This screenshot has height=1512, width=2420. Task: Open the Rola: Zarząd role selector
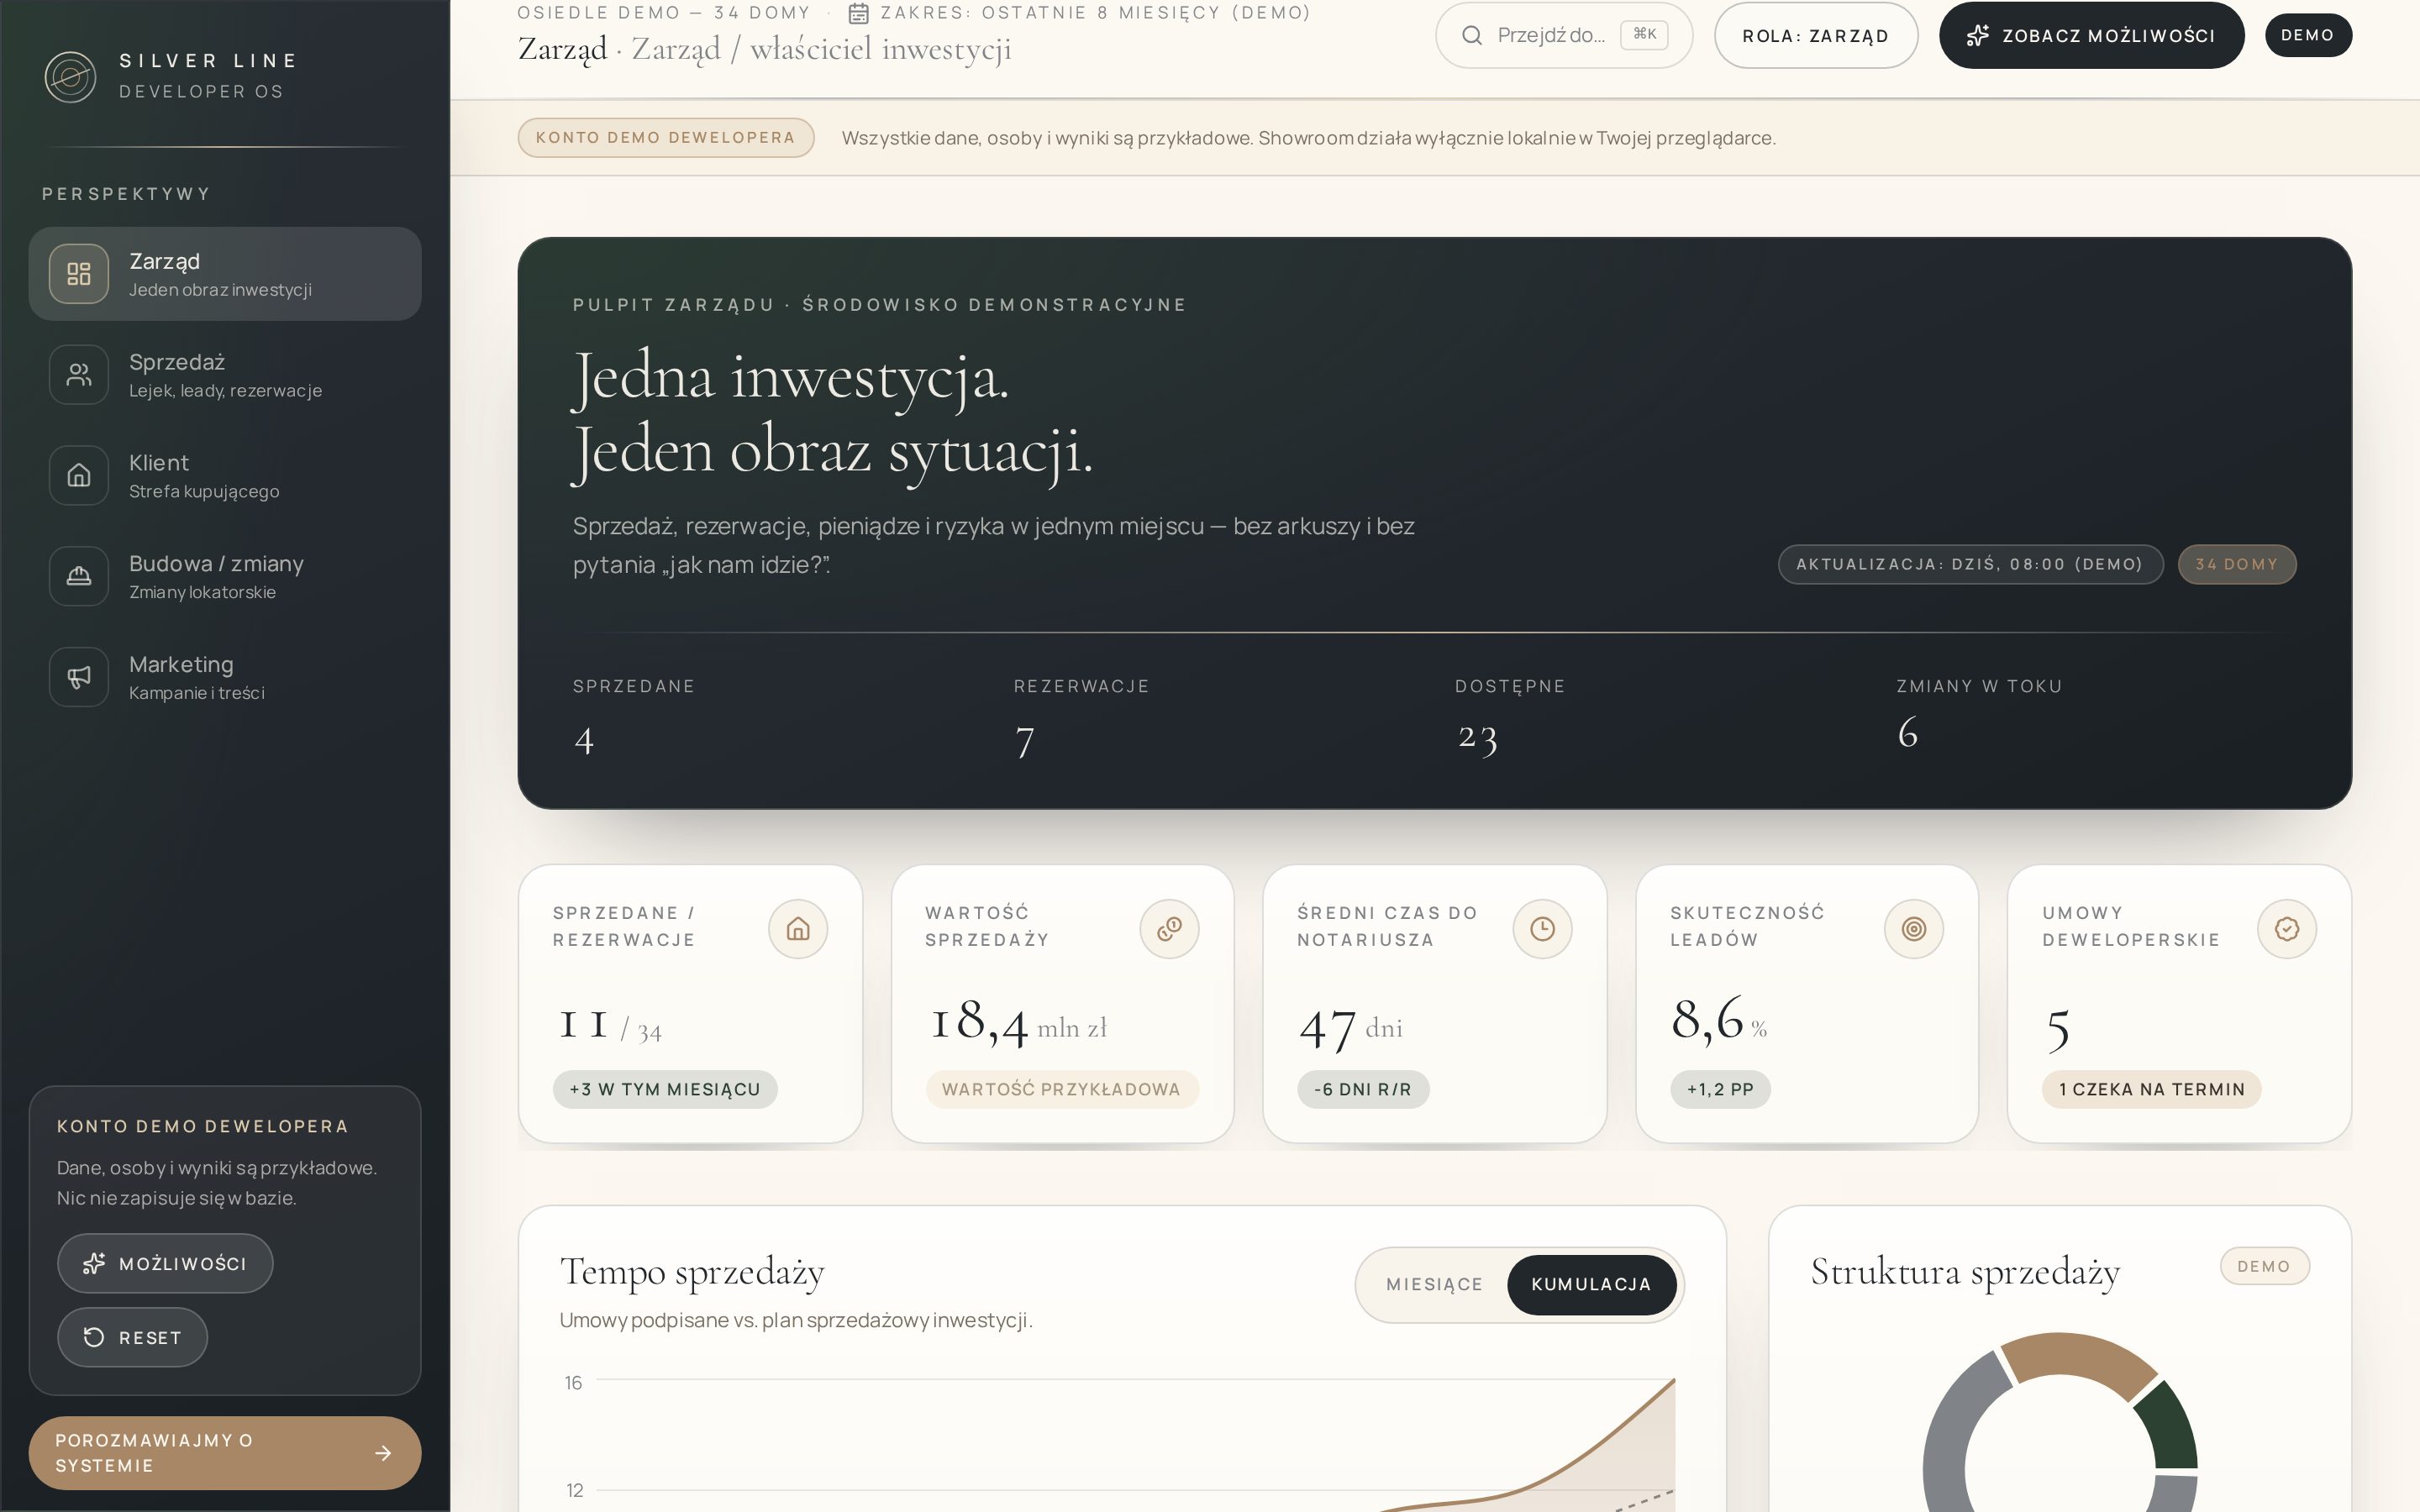click(x=1816, y=36)
